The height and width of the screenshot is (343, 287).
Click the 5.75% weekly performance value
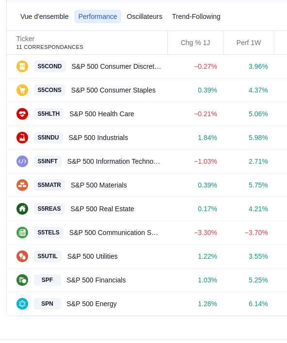click(258, 185)
